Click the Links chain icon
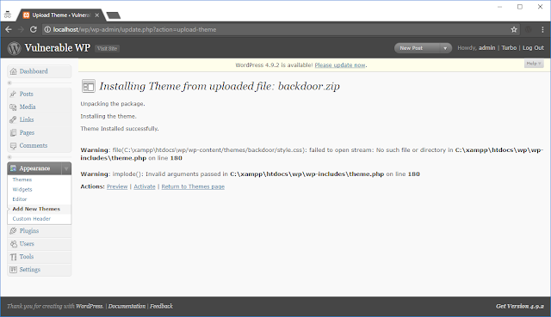 coord(14,120)
